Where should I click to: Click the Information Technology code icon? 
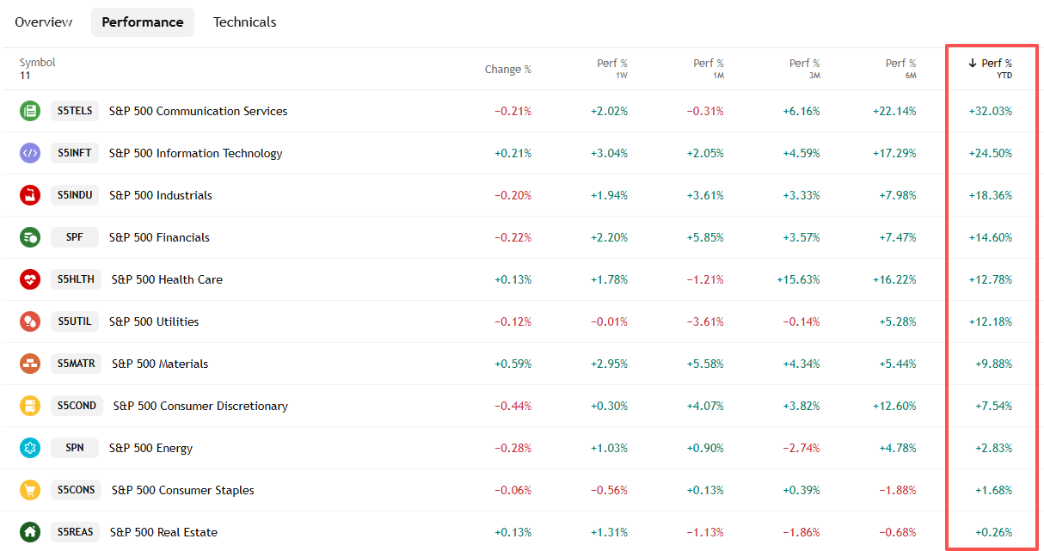tap(30, 153)
